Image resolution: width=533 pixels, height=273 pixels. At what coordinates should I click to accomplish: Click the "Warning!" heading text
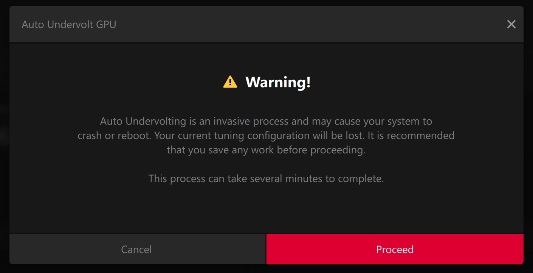(278, 82)
